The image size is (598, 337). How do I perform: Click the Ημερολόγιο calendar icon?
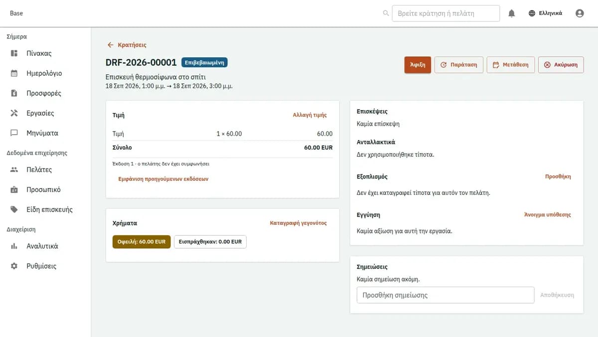pyautogui.click(x=14, y=73)
